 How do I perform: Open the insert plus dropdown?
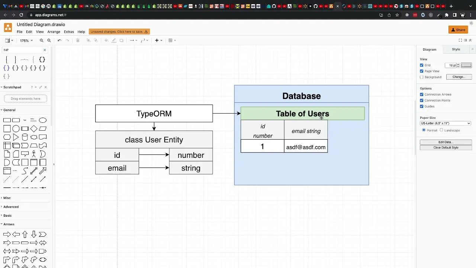coord(158,40)
